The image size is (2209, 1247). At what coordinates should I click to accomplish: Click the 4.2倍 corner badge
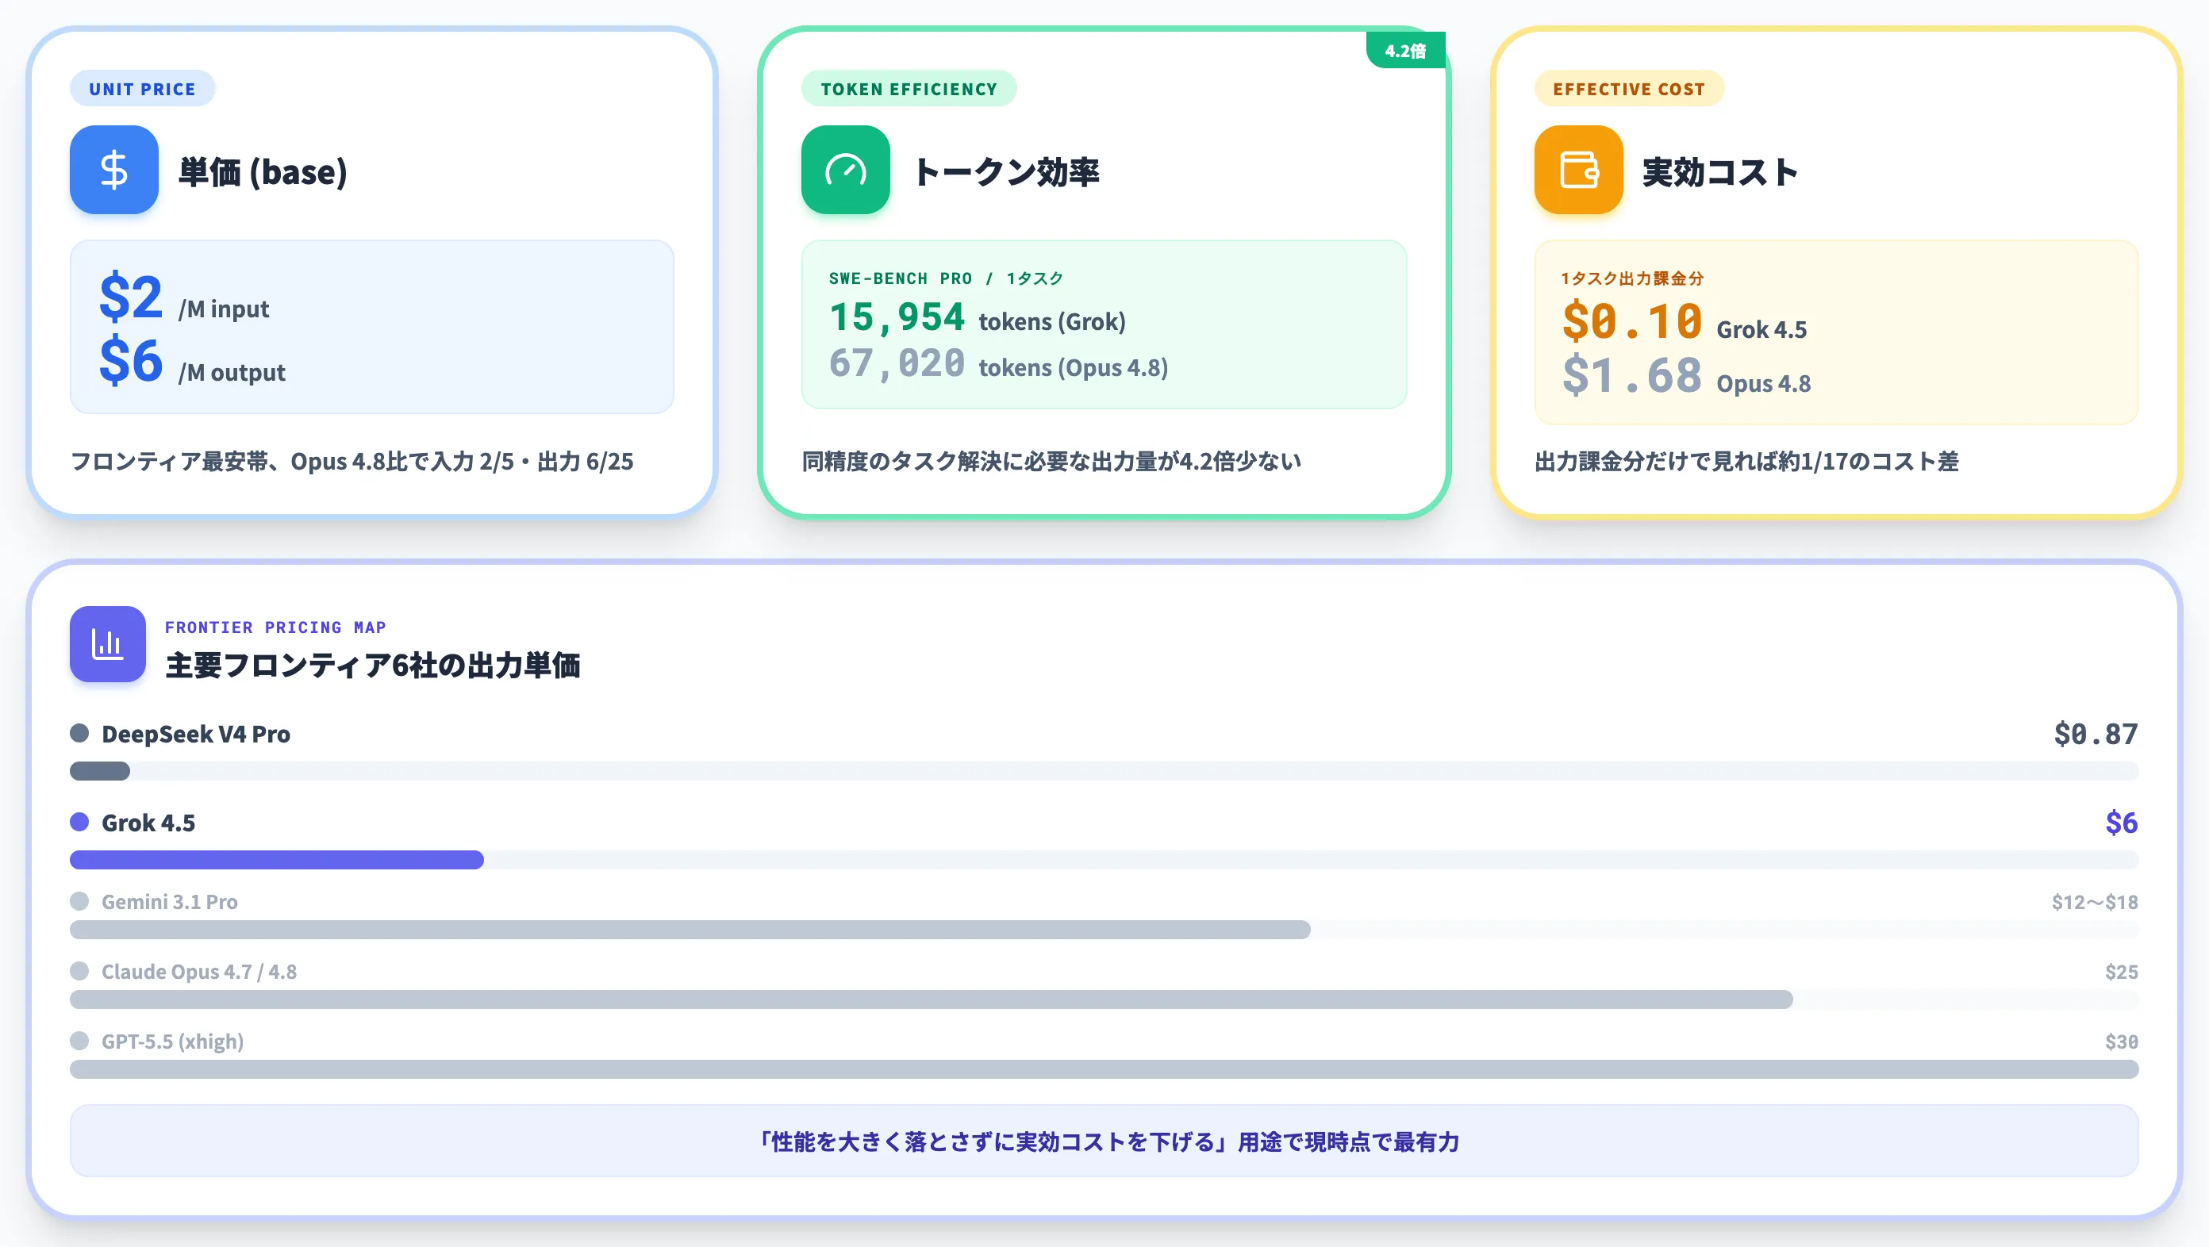[x=1405, y=51]
